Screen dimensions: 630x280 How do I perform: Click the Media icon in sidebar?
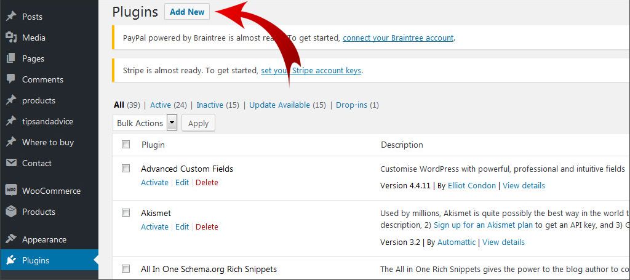(x=10, y=38)
